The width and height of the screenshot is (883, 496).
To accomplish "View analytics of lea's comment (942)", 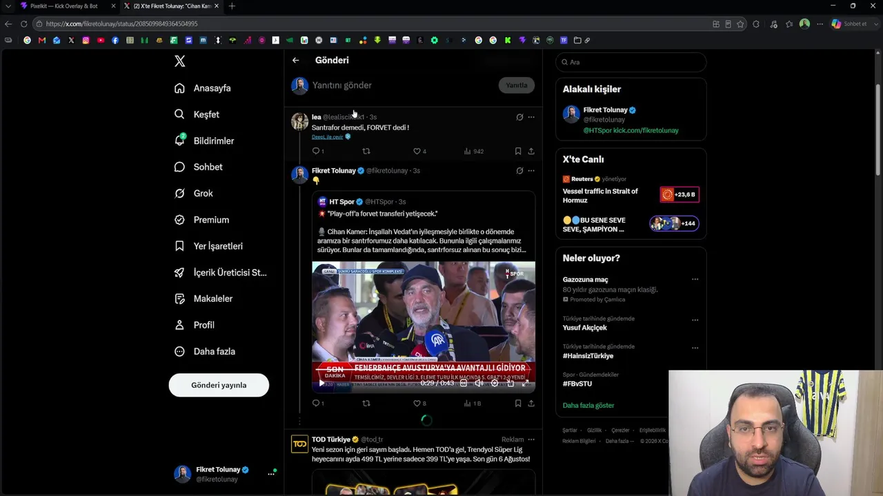I will coord(473,151).
